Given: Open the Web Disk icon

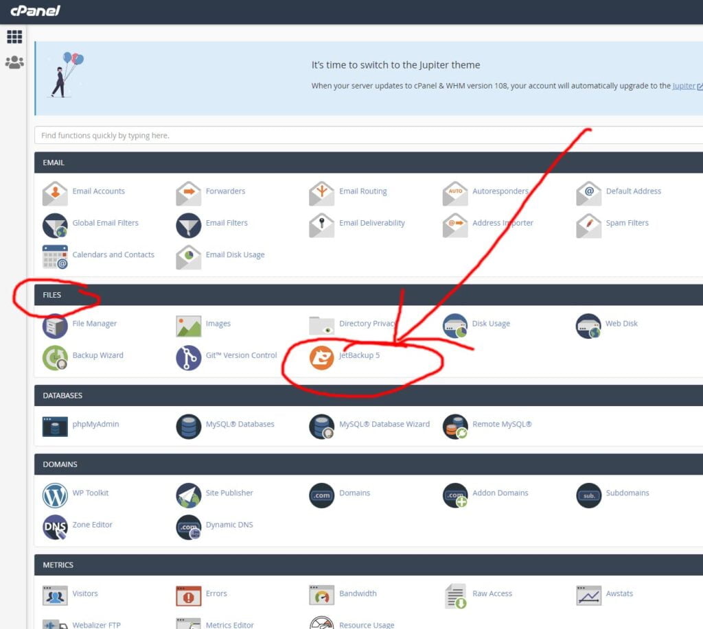Looking at the screenshot, I should click(588, 326).
